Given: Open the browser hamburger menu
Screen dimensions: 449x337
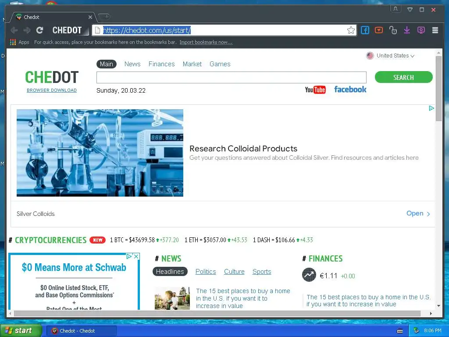Looking at the screenshot, I should (435, 30).
